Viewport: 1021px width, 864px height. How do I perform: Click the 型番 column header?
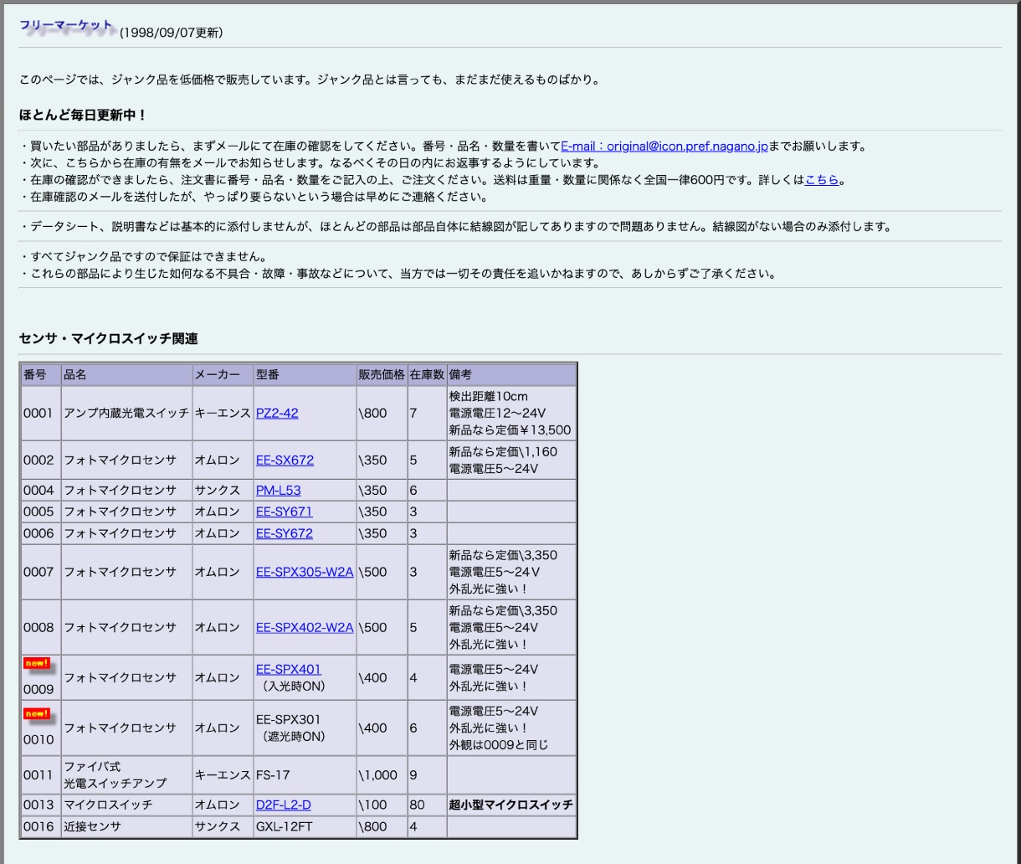click(x=268, y=374)
